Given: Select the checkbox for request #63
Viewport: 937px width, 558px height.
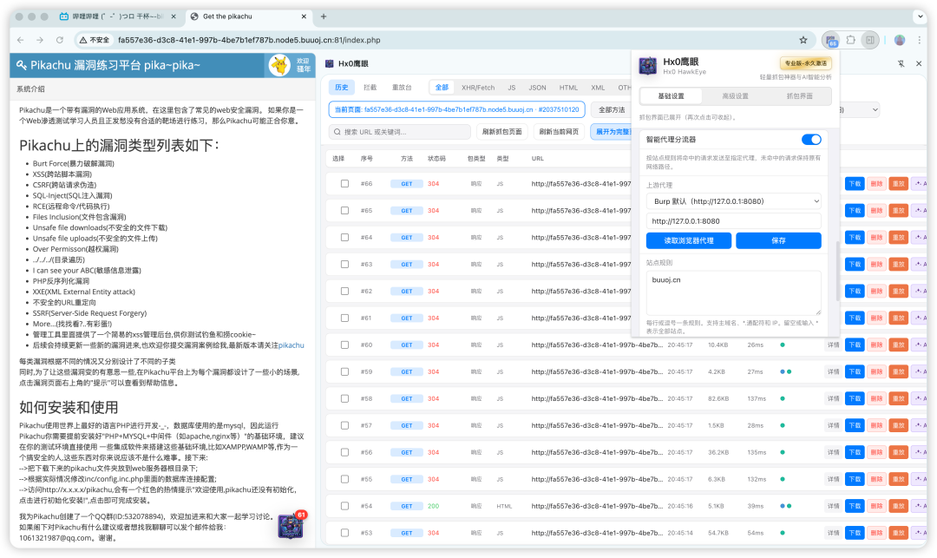Looking at the screenshot, I should (344, 264).
